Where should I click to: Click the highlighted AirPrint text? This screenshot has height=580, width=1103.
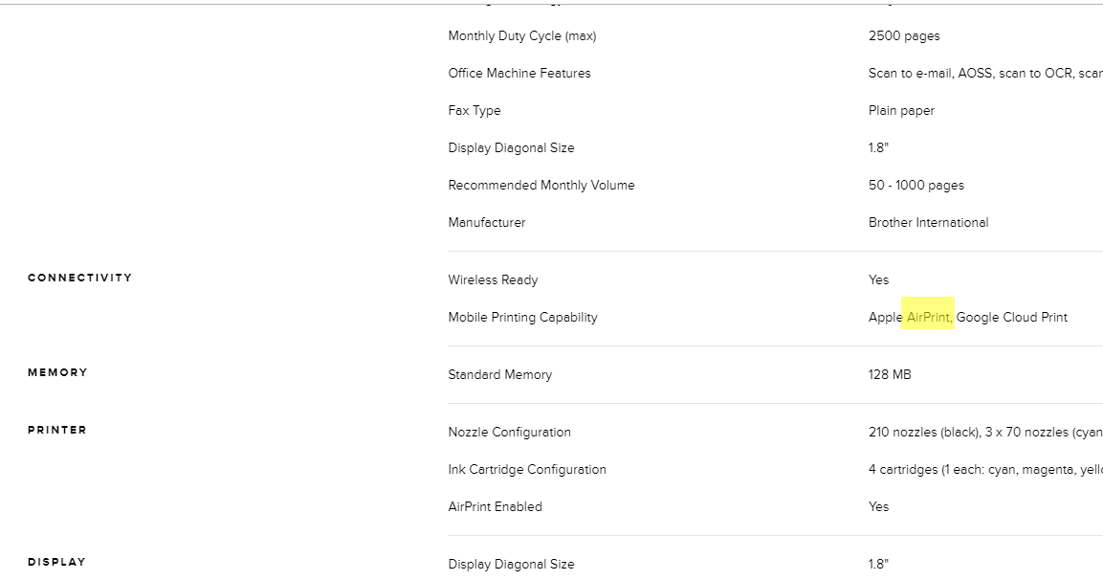[929, 318]
